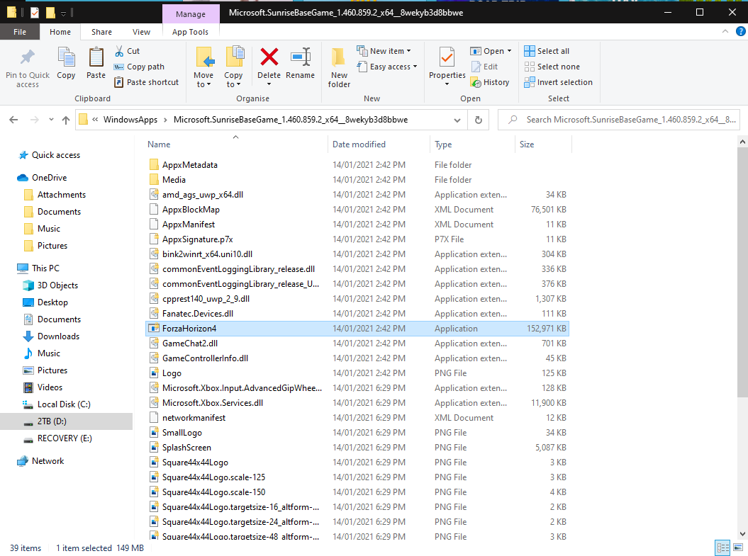Viewport: 748px width, 556px height.
Task: Open Explorer Help icon
Action: (x=740, y=31)
